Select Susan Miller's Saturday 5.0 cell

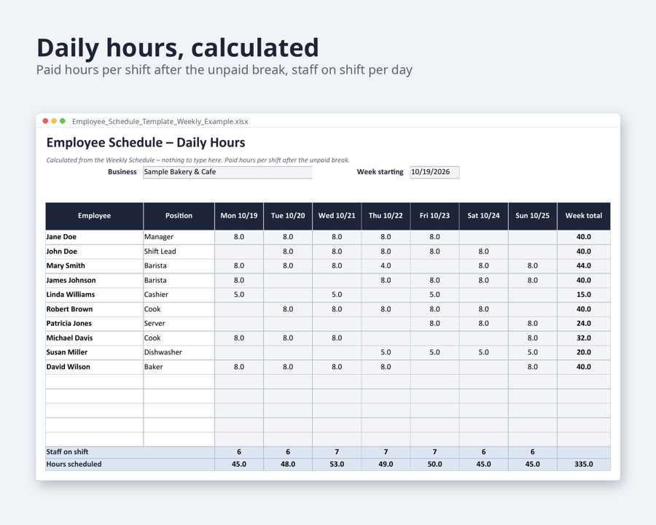pos(484,352)
